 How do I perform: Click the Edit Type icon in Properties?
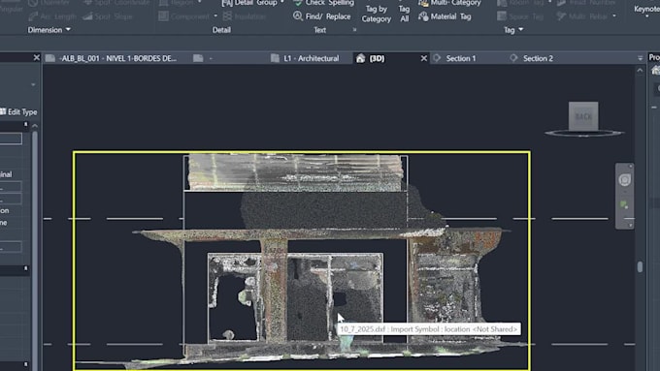[3, 111]
